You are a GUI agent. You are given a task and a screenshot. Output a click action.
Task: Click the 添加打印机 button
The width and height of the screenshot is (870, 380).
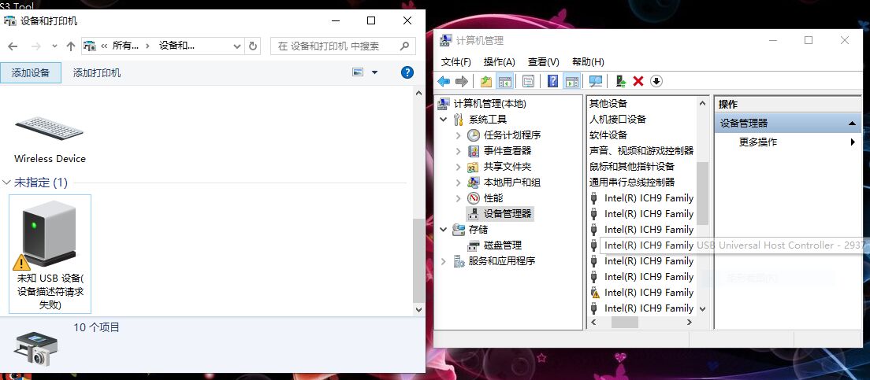point(97,72)
